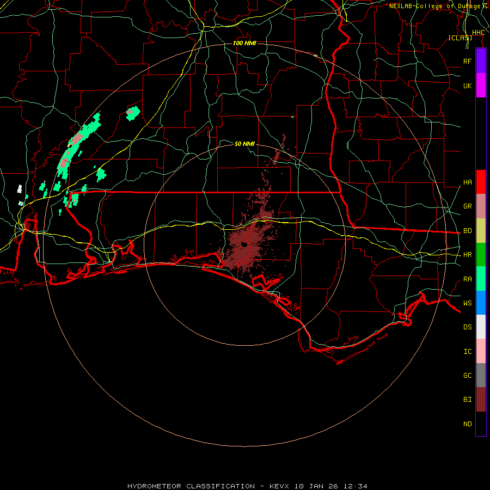Viewport: 490px width, 490px height.
Task: Click the 'ND' legend label
Action: click(467, 424)
